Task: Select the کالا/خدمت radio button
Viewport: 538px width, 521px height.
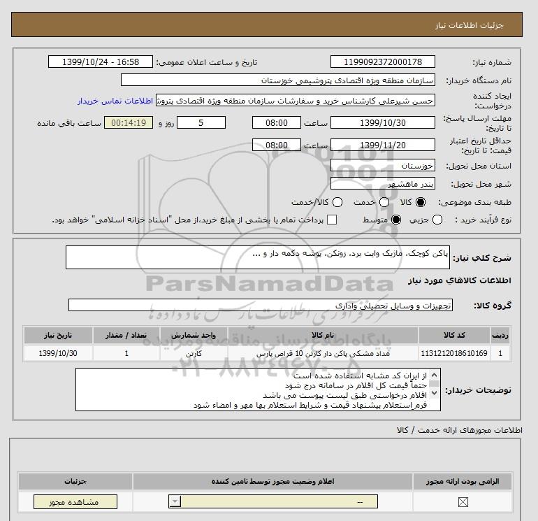Action: [x=337, y=202]
